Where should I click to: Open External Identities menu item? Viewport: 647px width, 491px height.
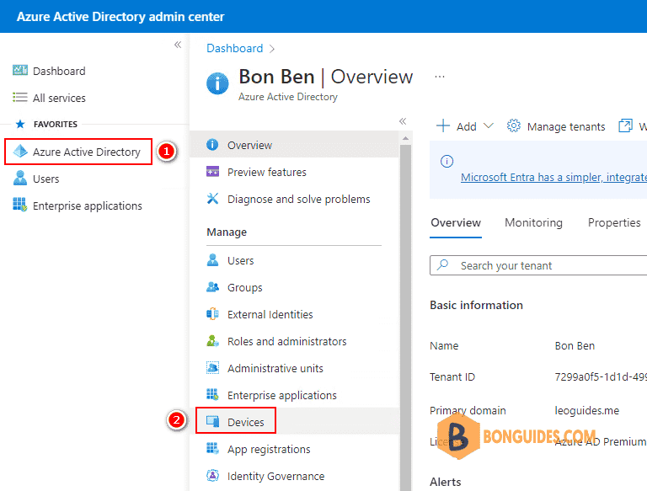pyautogui.click(x=294, y=314)
